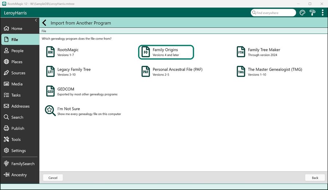
Task: Switch to the People section label
Action: pyautogui.click(x=17, y=51)
